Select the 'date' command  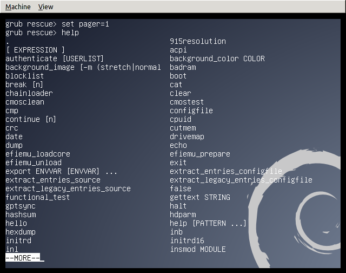point(14,136)
